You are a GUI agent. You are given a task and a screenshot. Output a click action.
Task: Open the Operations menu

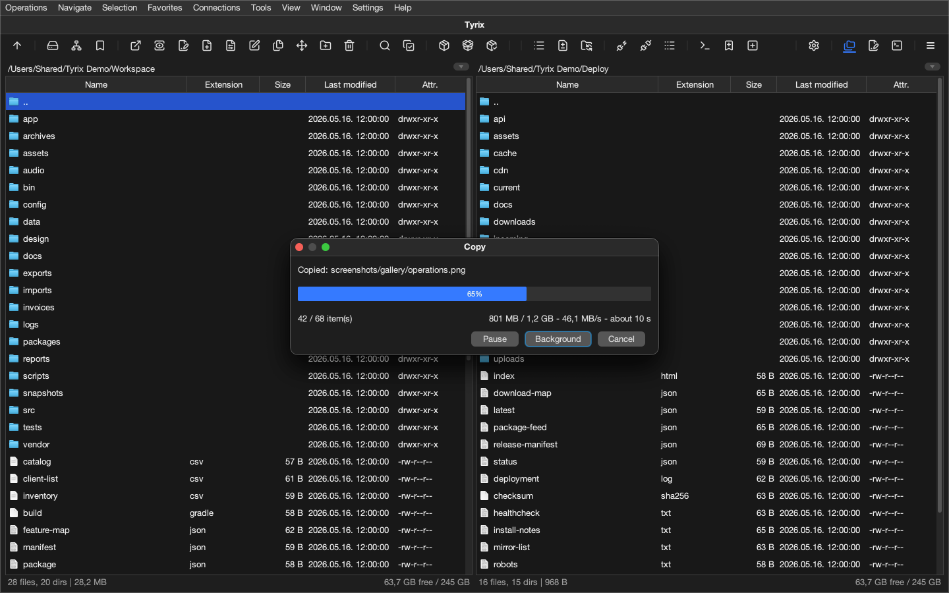(26, 8)
